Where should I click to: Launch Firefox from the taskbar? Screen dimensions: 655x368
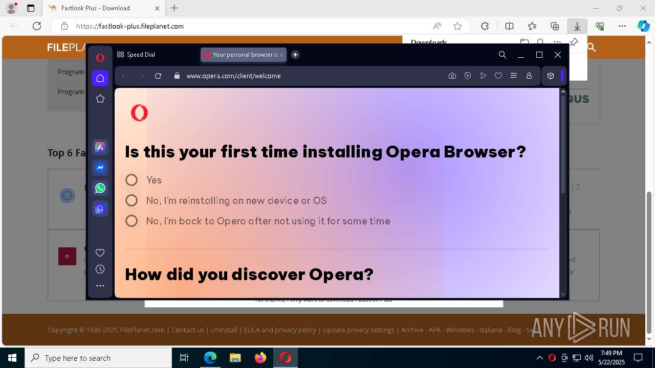point(260,358)
